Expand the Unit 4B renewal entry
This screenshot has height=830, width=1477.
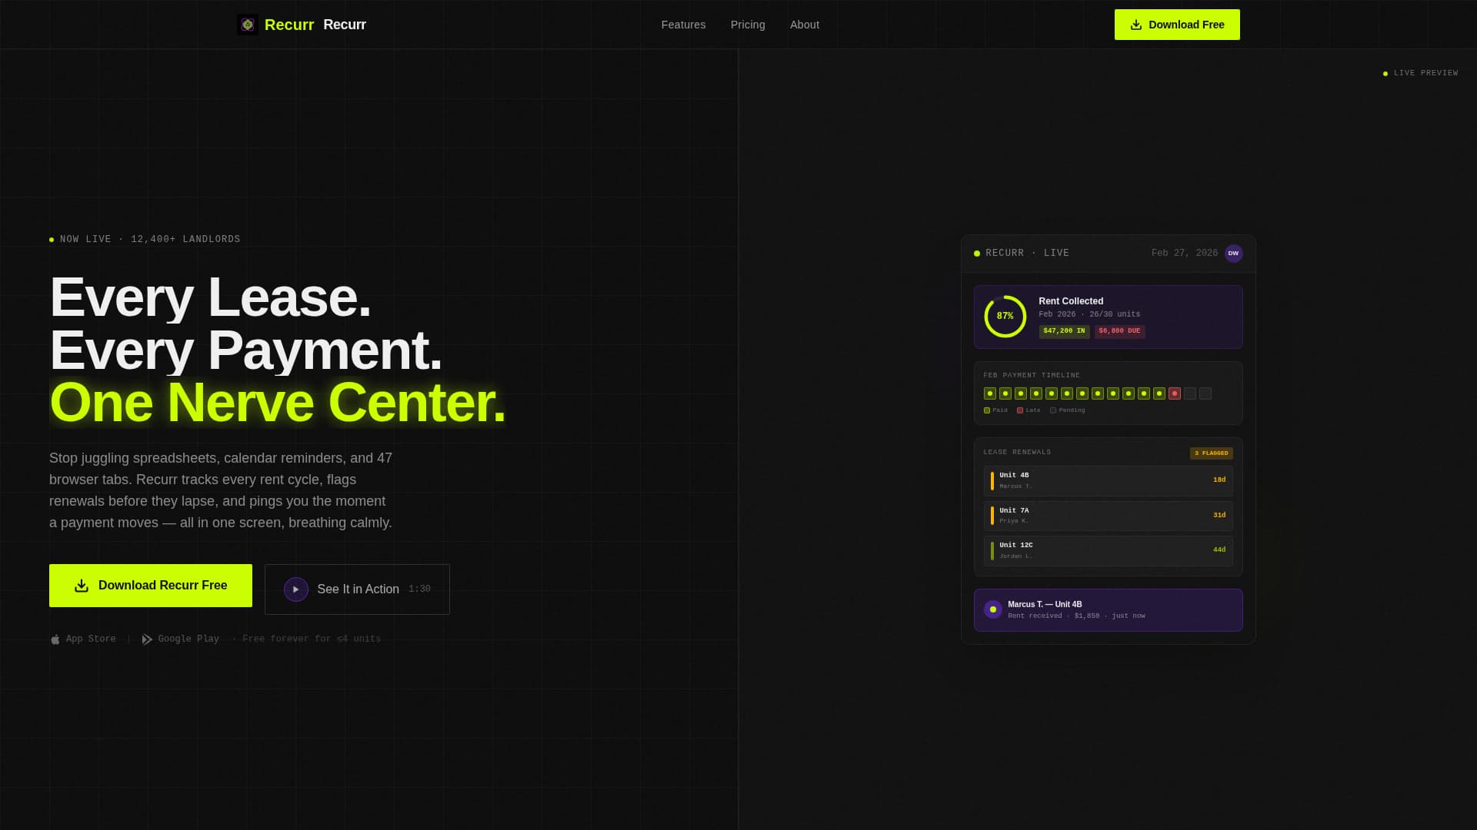pyautogui.click(x=1108, y=480)
